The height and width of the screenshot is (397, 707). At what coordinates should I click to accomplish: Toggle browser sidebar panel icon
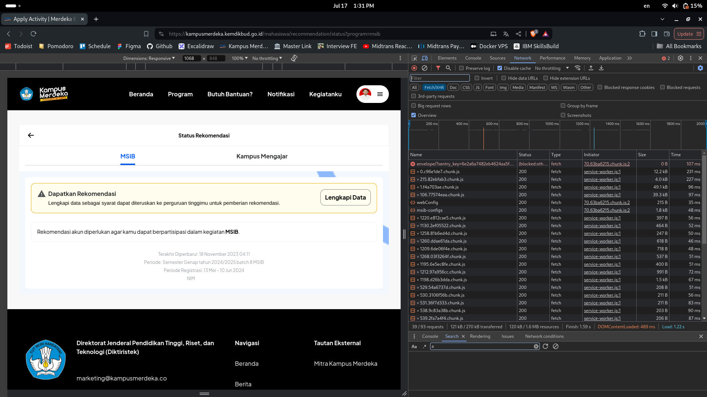654,34
